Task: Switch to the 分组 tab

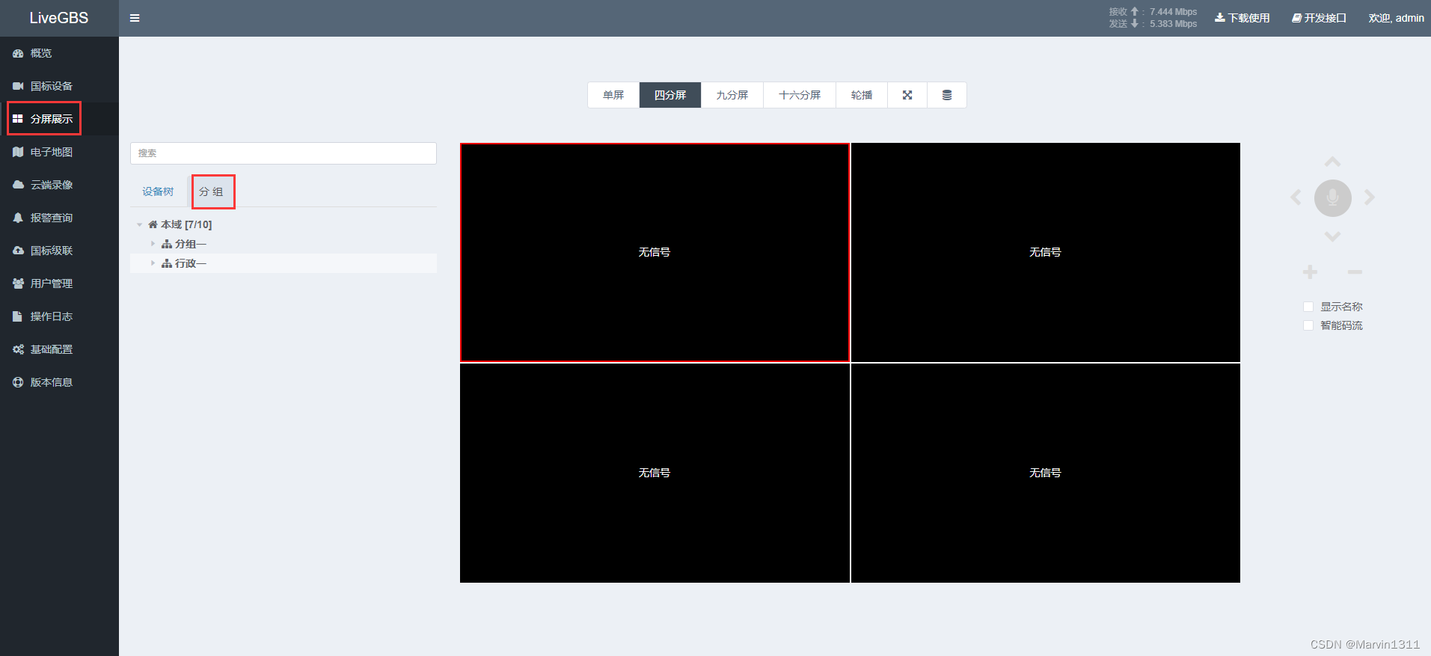Action: [211, 191]
